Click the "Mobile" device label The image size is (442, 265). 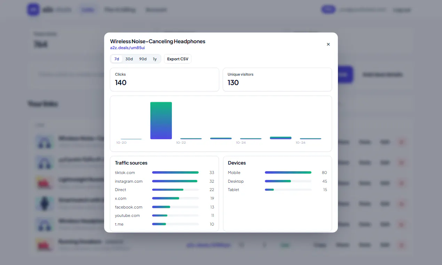tap(234, 173)
